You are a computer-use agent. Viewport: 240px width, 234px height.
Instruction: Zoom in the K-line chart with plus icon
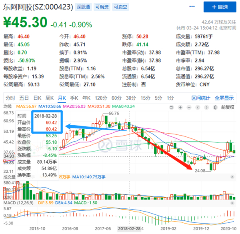tap(180, 108)
